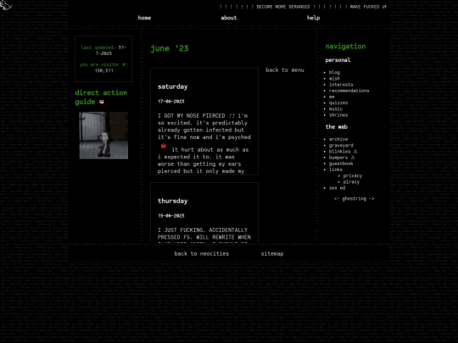Click the personal section heading
Screen dimensions: 458x343
pyautogui.click(x=338, y=60)
